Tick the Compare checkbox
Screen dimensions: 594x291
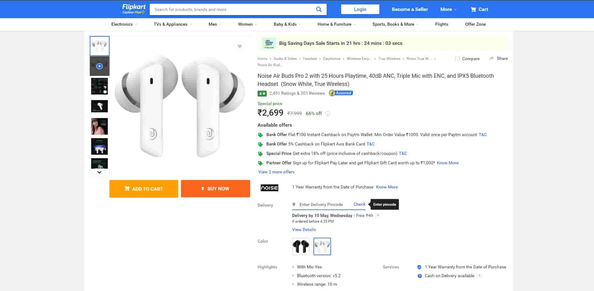pos(458,59)
